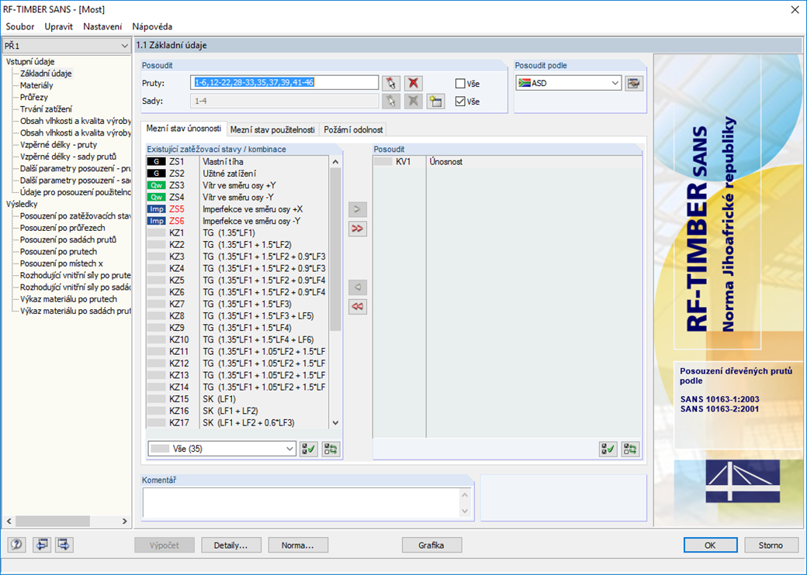Select the Mezní stav únosnosti tab
The height and width of the screenshot is (575, 807).
click(184, 129)
